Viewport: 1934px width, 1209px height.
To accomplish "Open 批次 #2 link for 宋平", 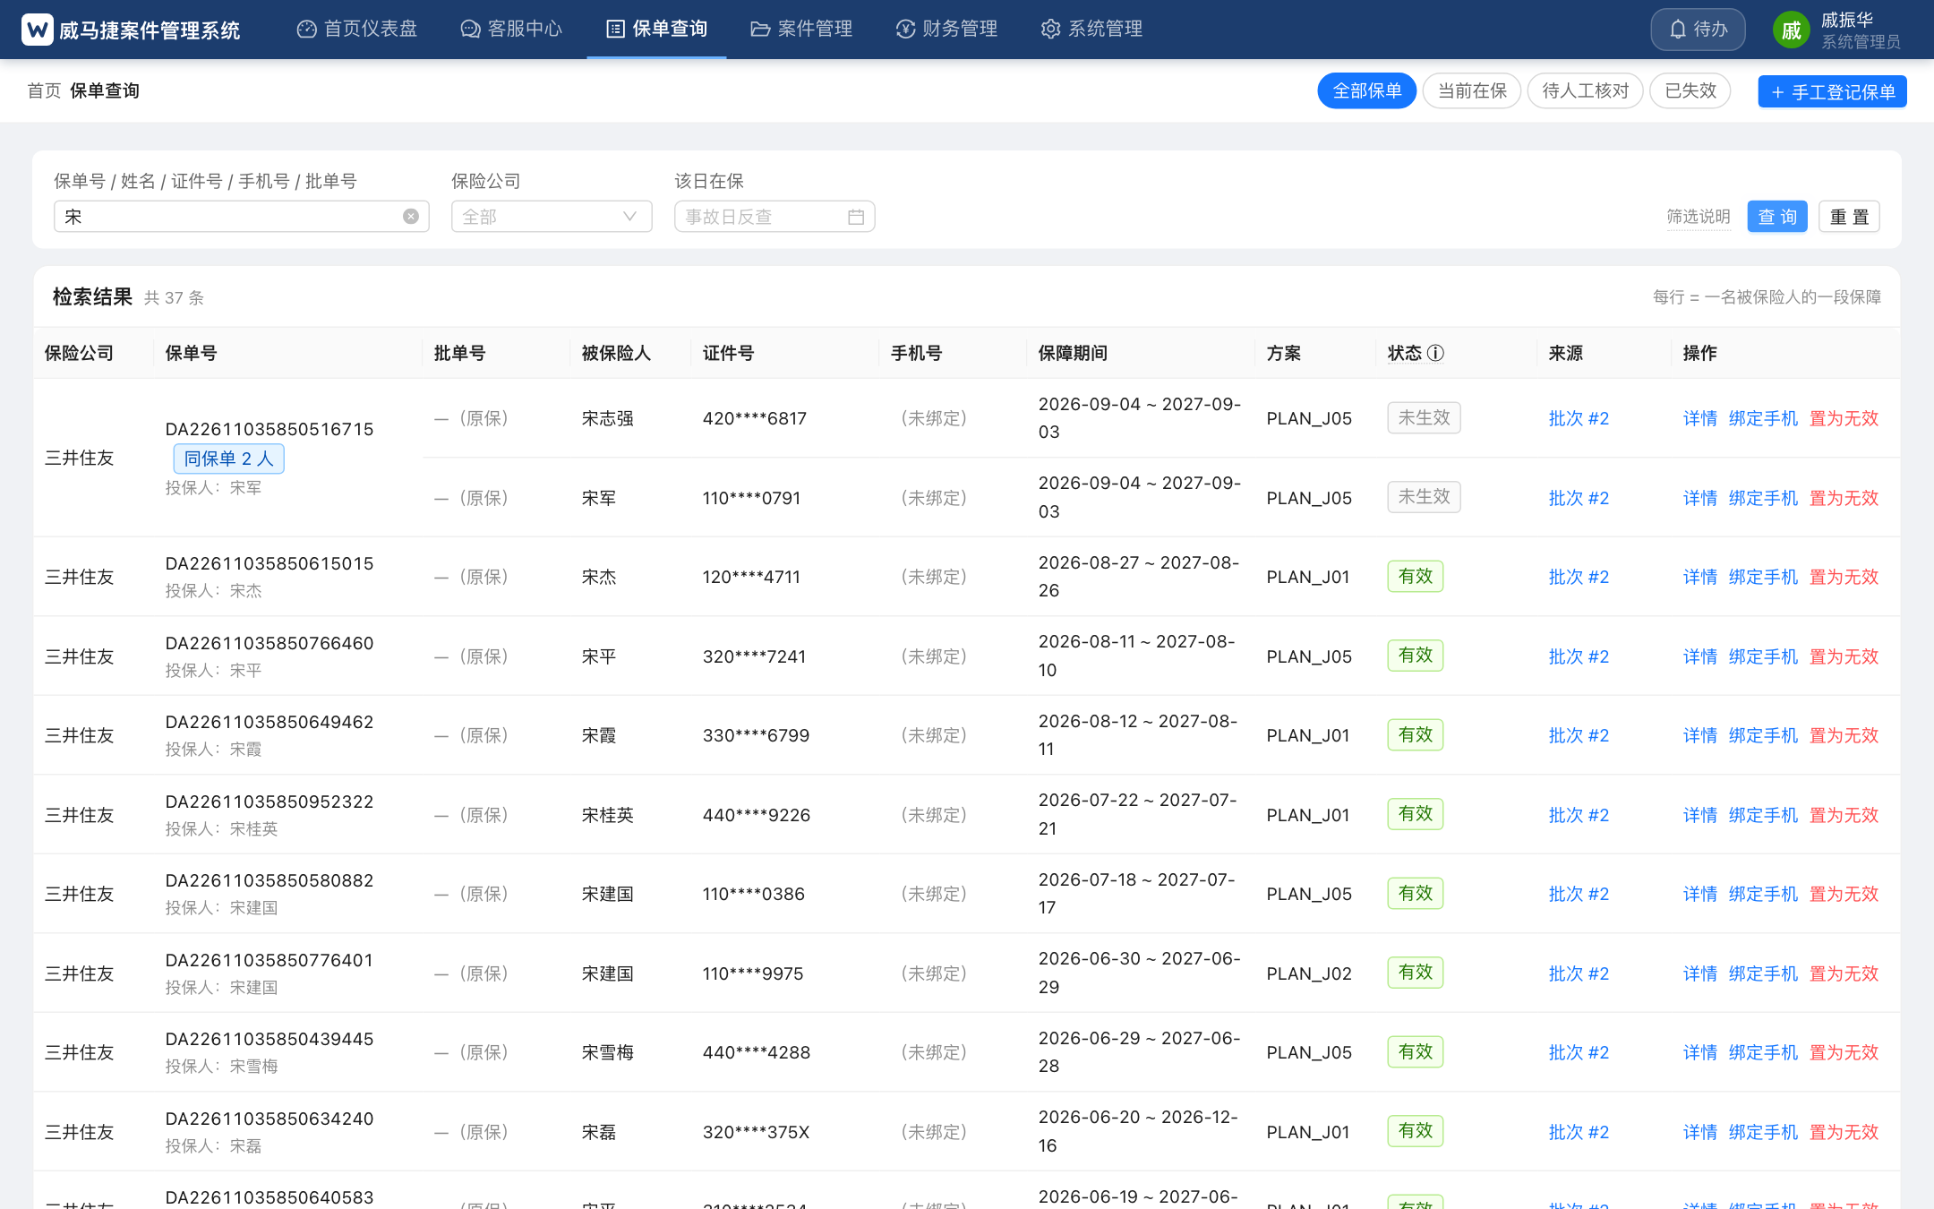I will (x=1579, y=656).
